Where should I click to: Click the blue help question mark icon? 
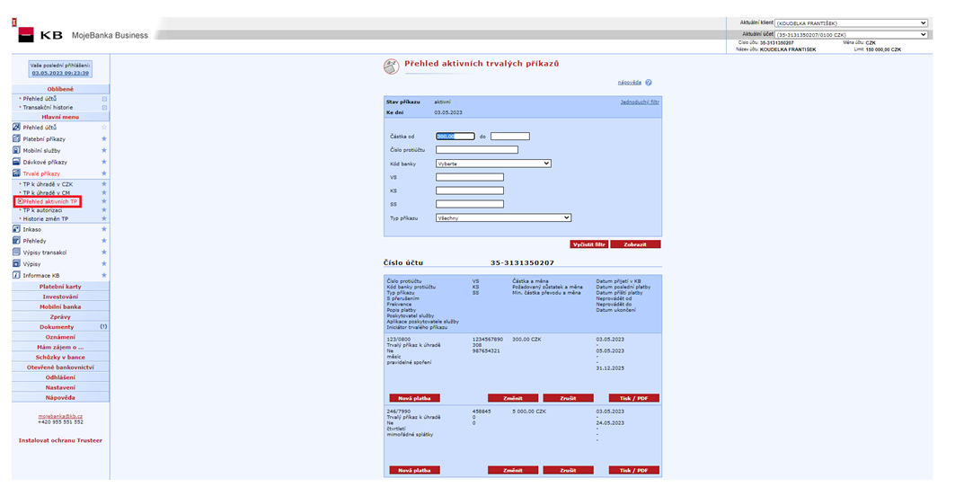point(648,83)
